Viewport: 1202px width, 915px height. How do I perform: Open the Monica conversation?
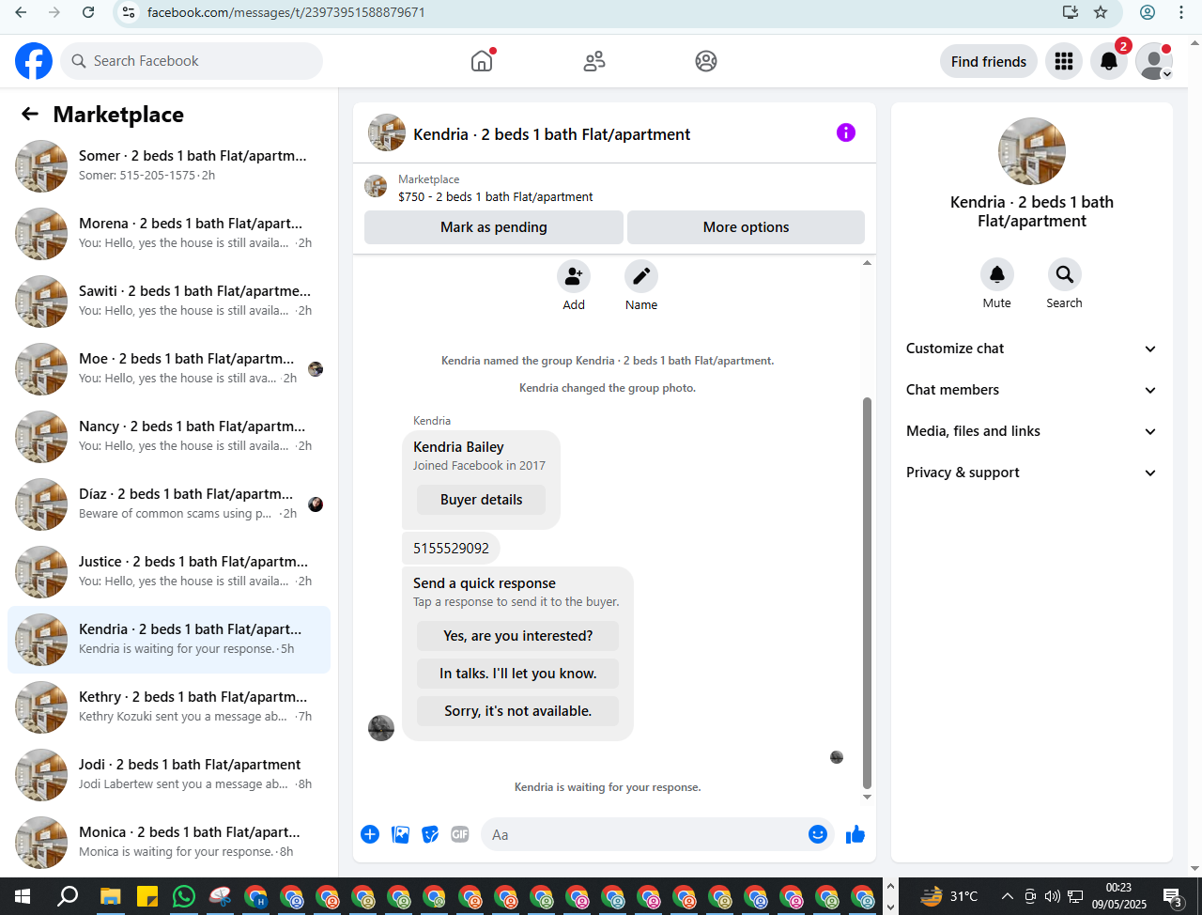169,843
